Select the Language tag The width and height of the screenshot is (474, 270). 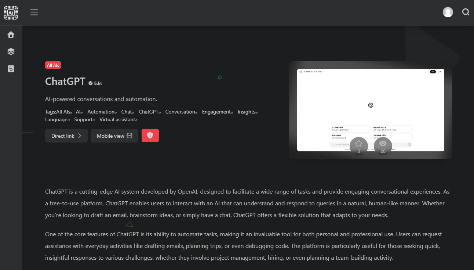coord(57,119)
